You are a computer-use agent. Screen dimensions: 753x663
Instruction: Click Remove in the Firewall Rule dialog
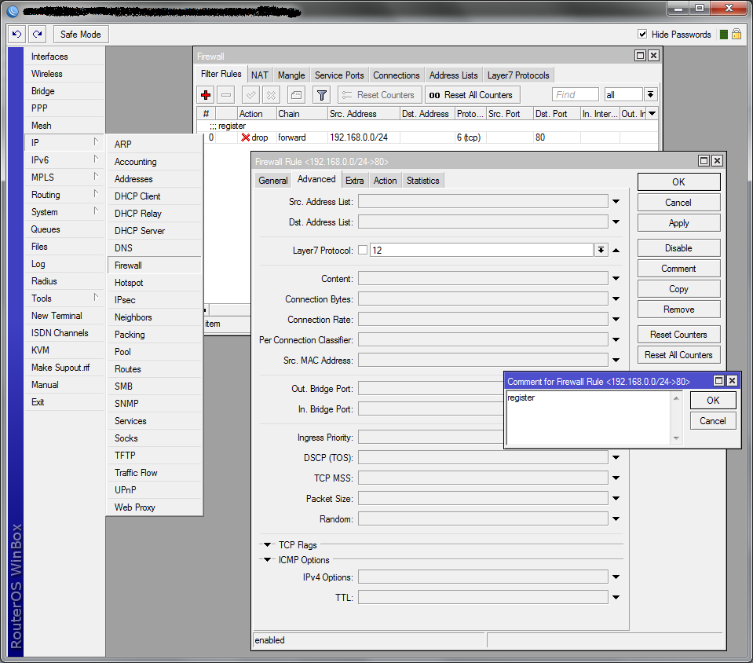tap(678, 310)
